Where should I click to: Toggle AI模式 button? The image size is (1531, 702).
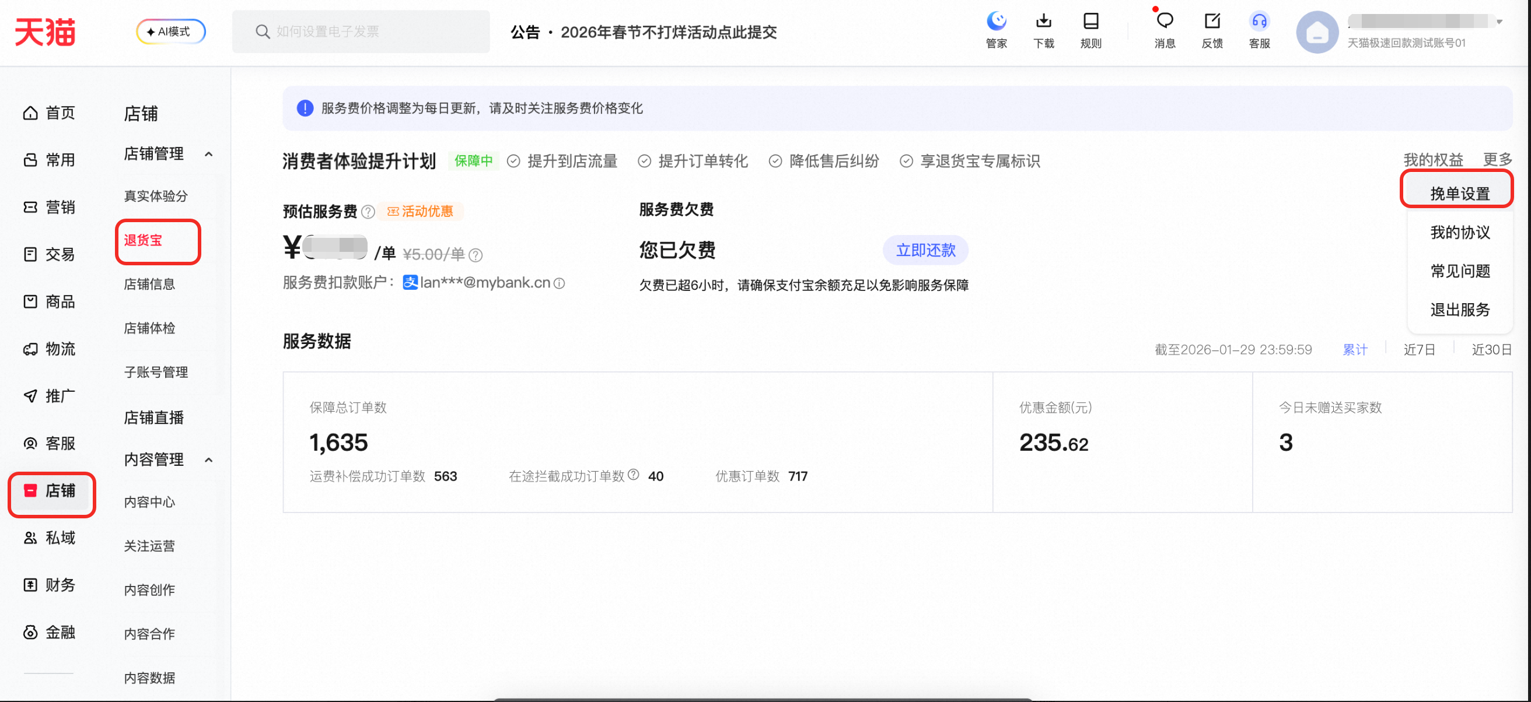coord(170,31)
